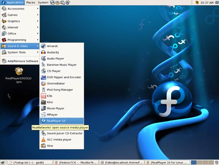The image size is (219, 165).
Task: Click the K3b icon
Action: (x=43, y=96)
